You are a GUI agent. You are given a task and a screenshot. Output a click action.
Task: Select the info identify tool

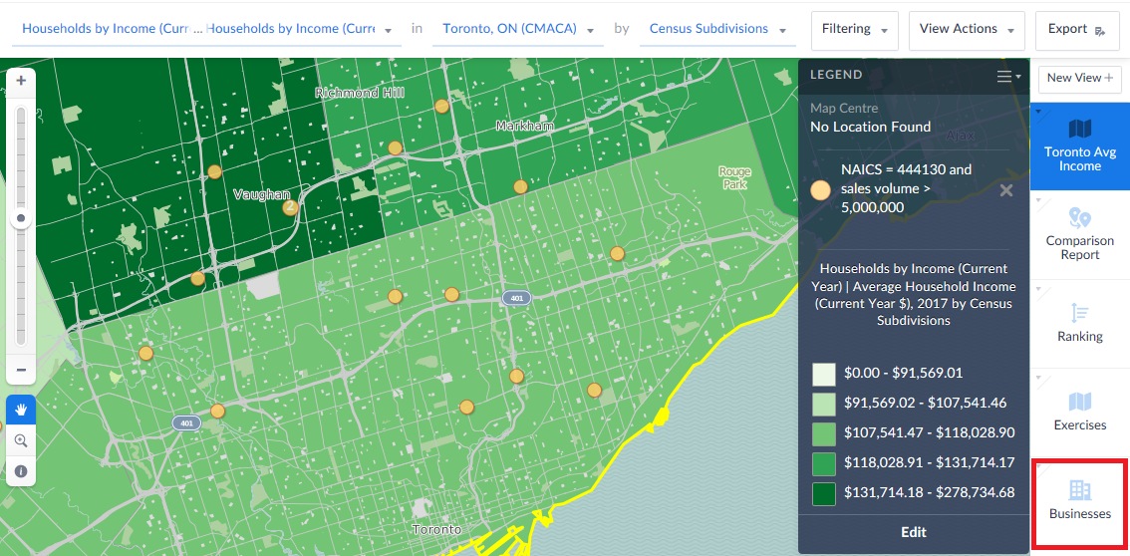21,471
